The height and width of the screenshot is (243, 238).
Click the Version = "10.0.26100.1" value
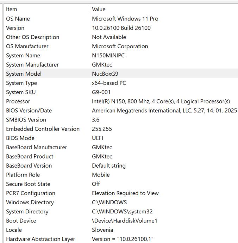(123, 239)
